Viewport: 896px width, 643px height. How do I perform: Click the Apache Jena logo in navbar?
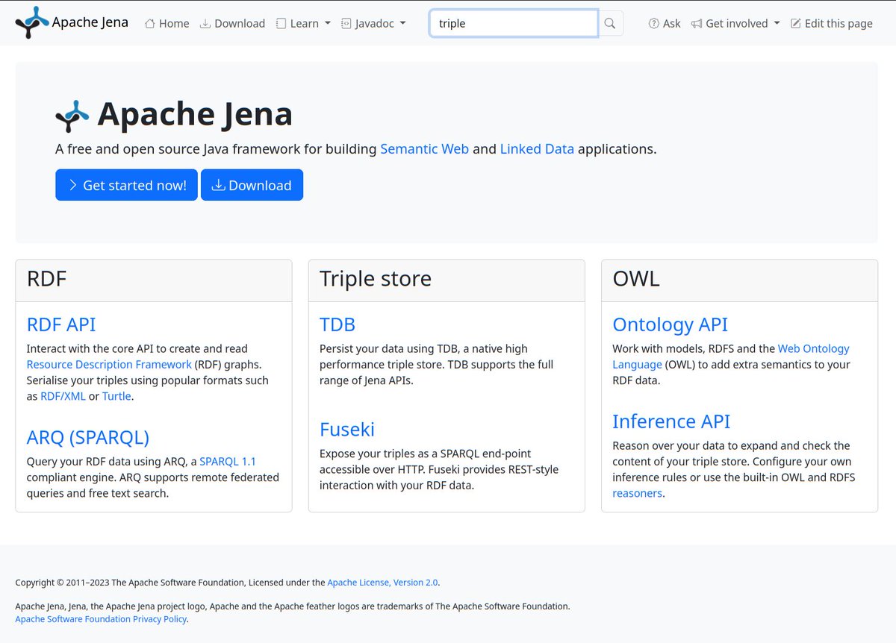click(x=32, y=22)
